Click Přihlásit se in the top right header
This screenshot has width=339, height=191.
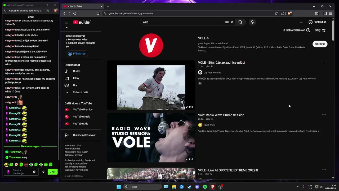coord(317,22)
